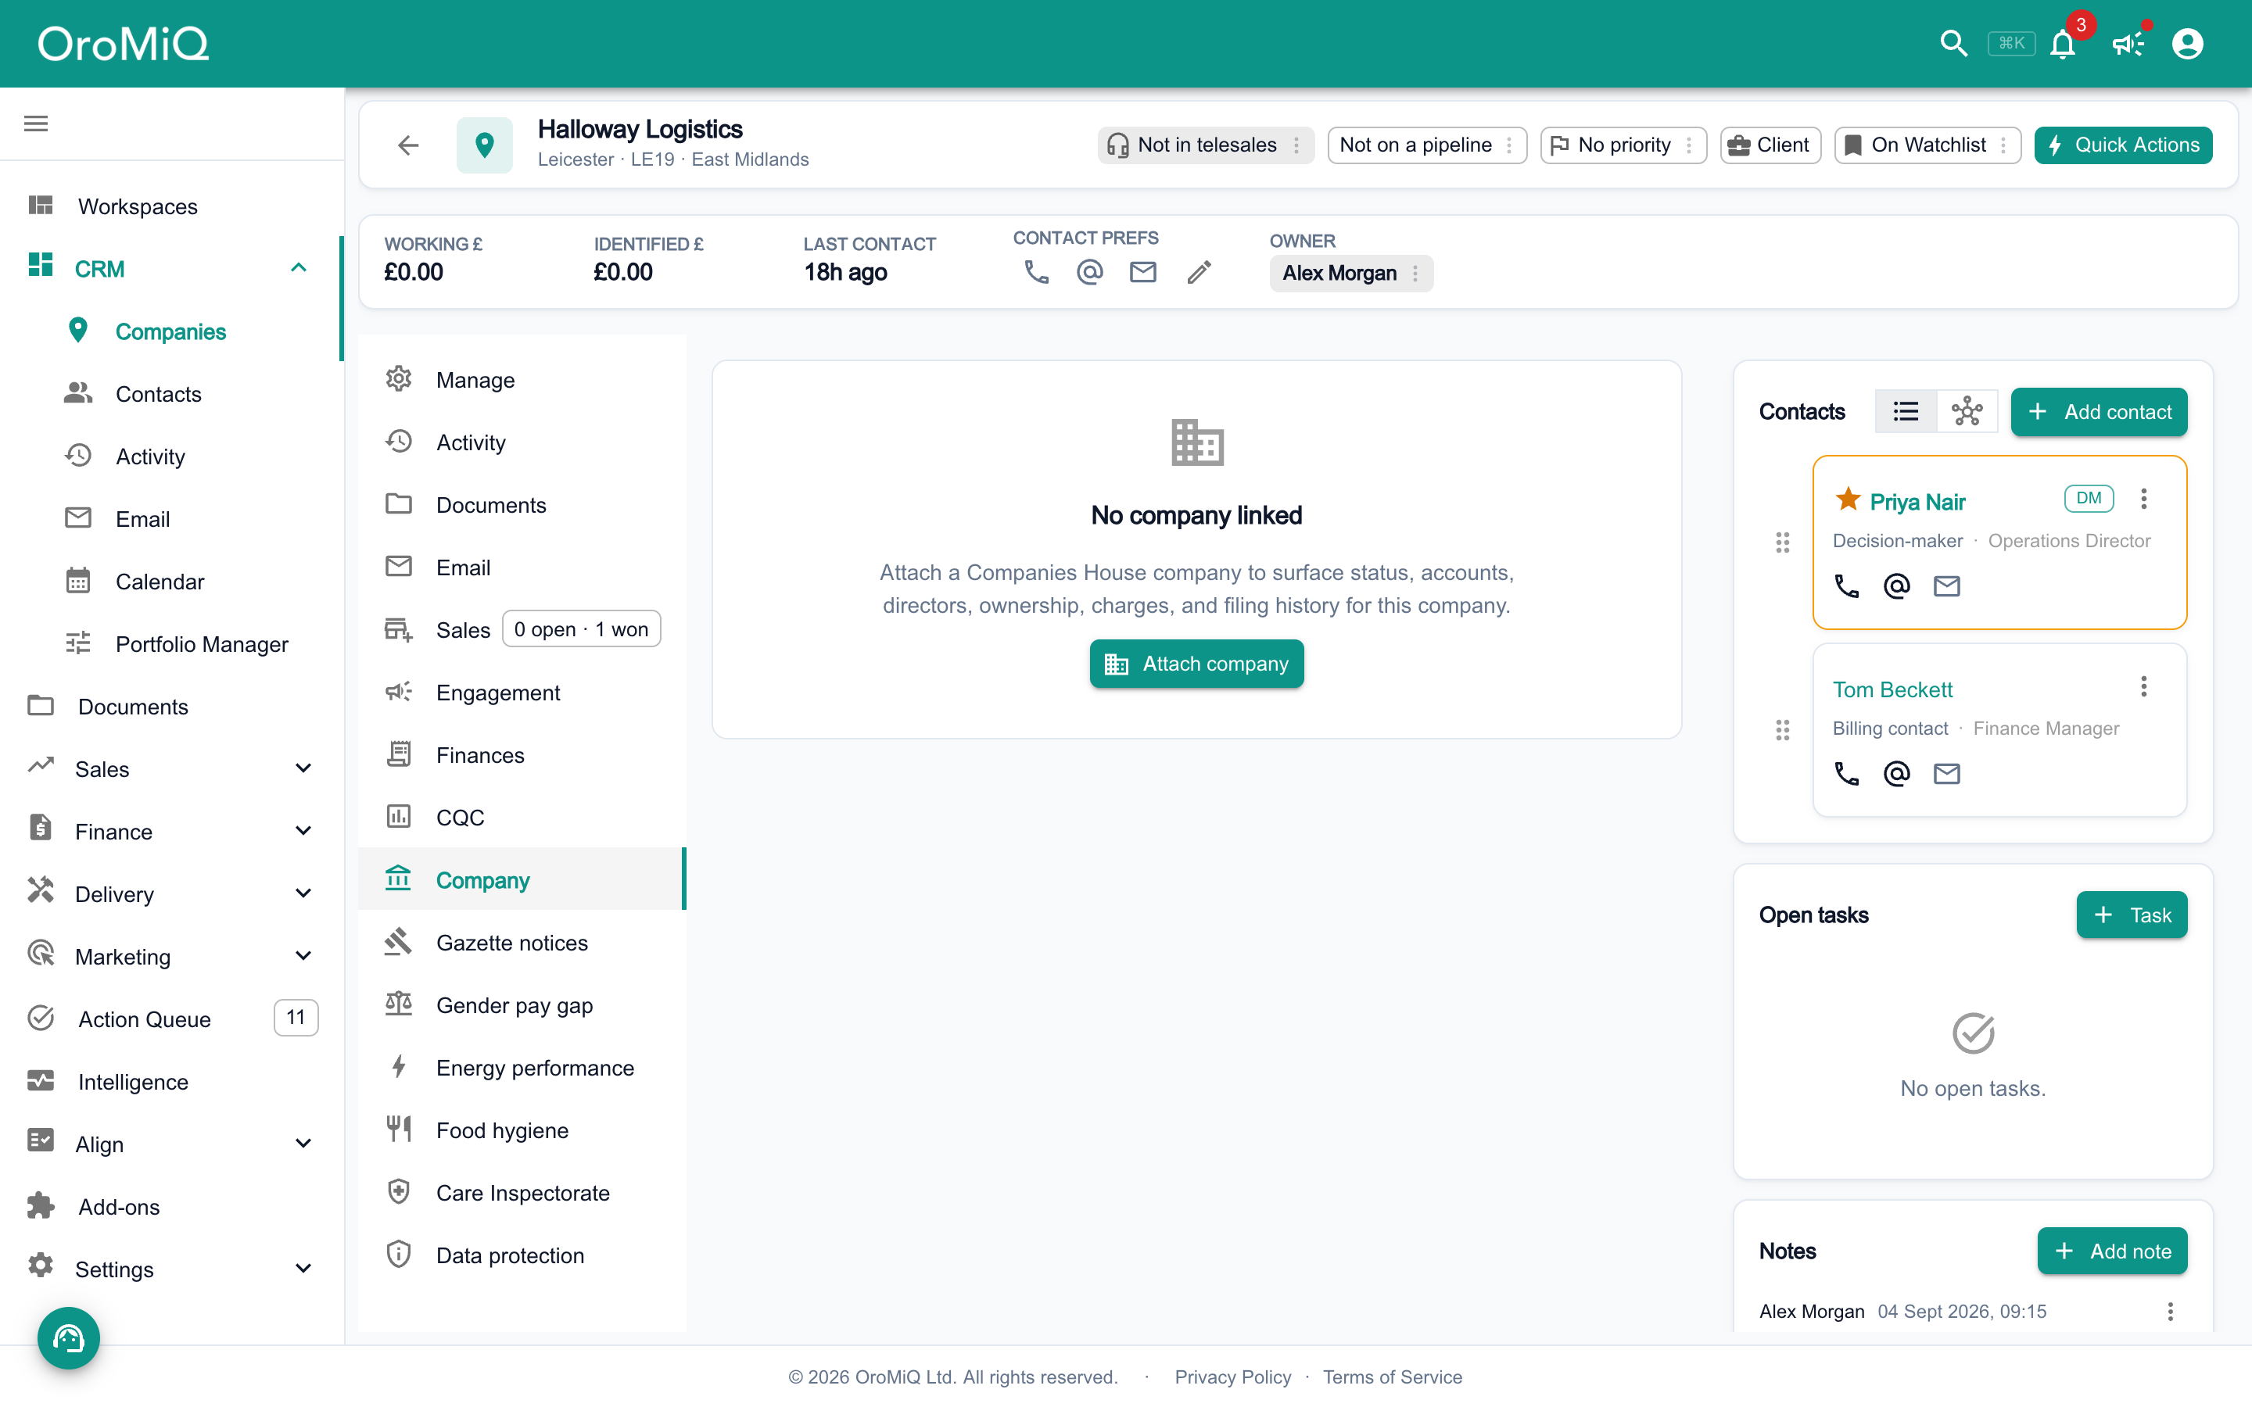Open the search magnifier in top bar
Viewport: 2252px width, 1407px height.
[1953, 44]
